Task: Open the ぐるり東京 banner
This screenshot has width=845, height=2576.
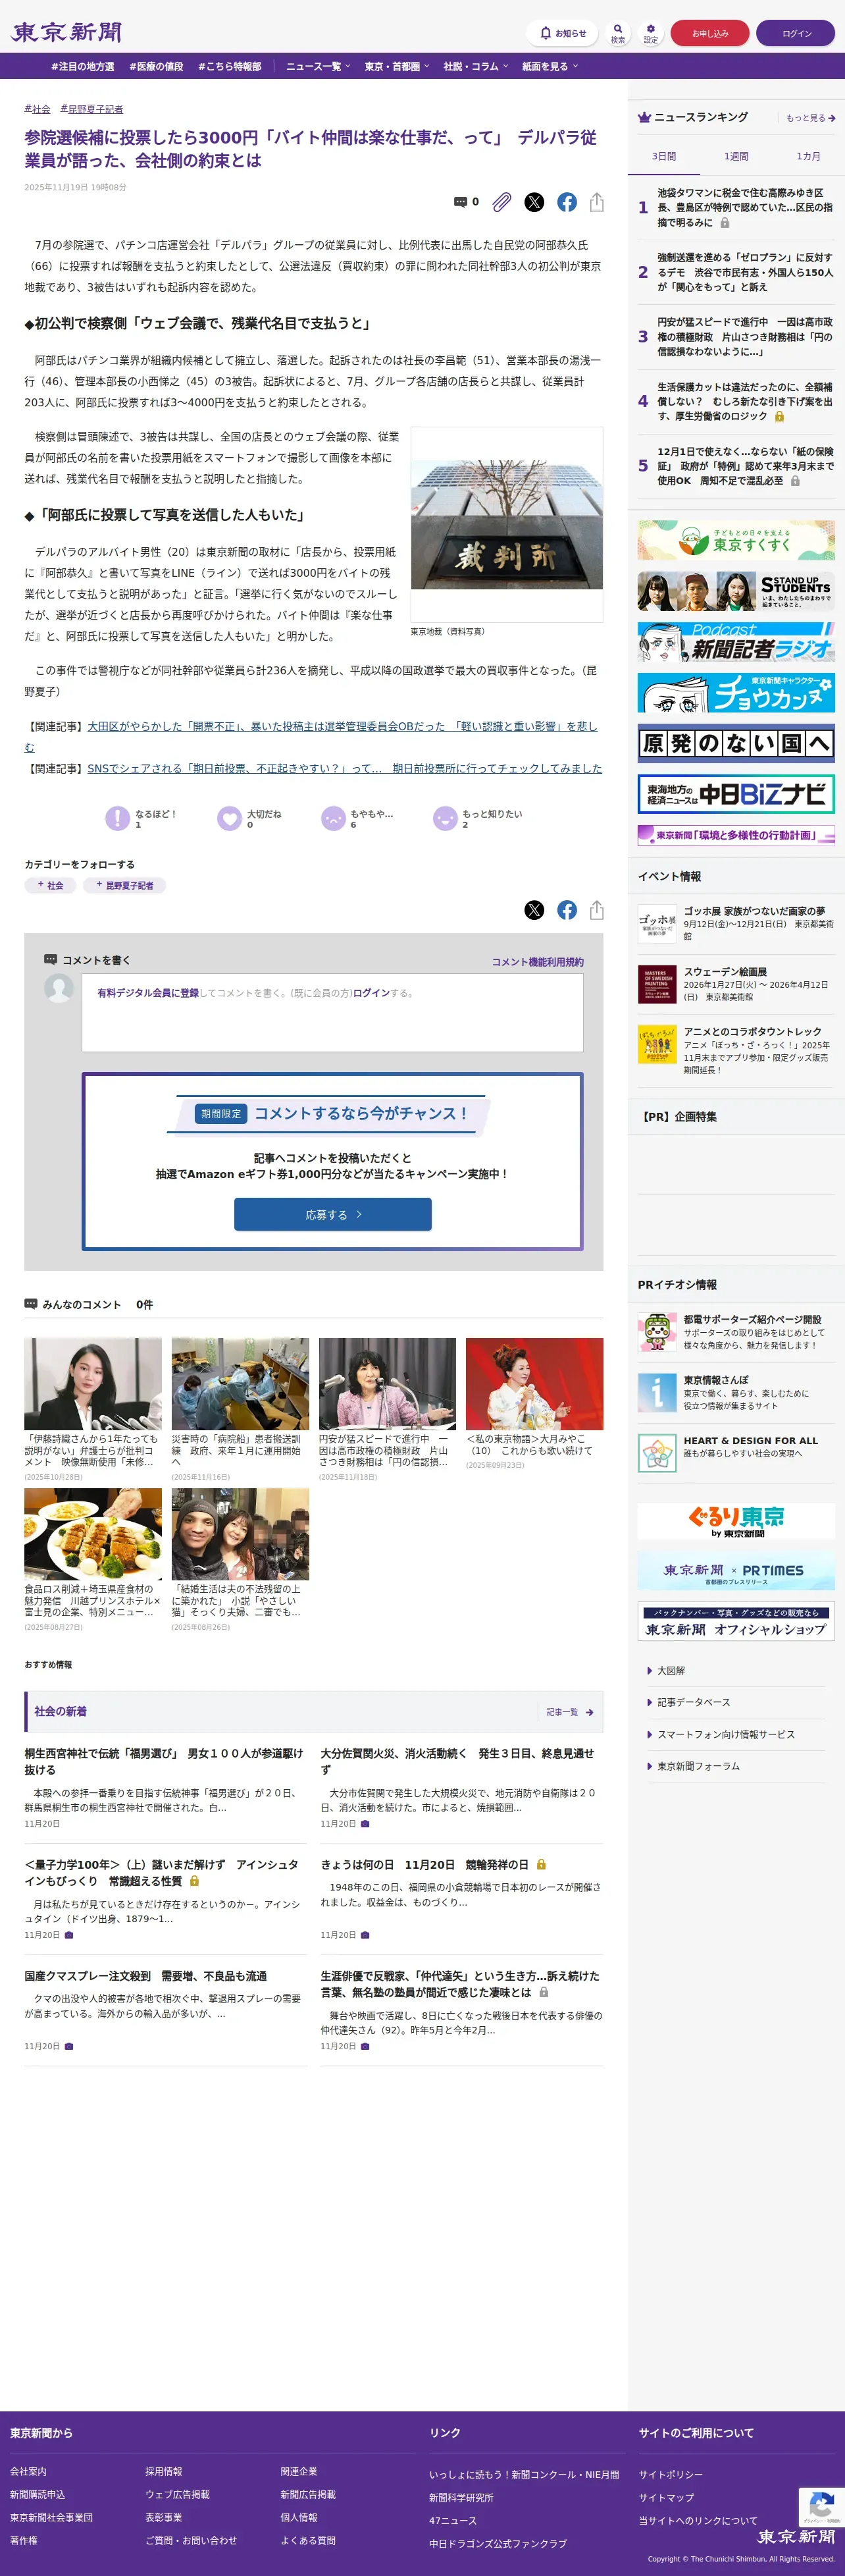Action: (736, 1521)
